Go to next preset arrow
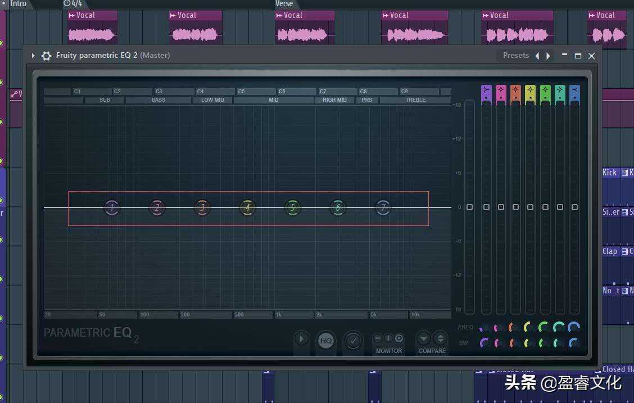 click(549, 56)
